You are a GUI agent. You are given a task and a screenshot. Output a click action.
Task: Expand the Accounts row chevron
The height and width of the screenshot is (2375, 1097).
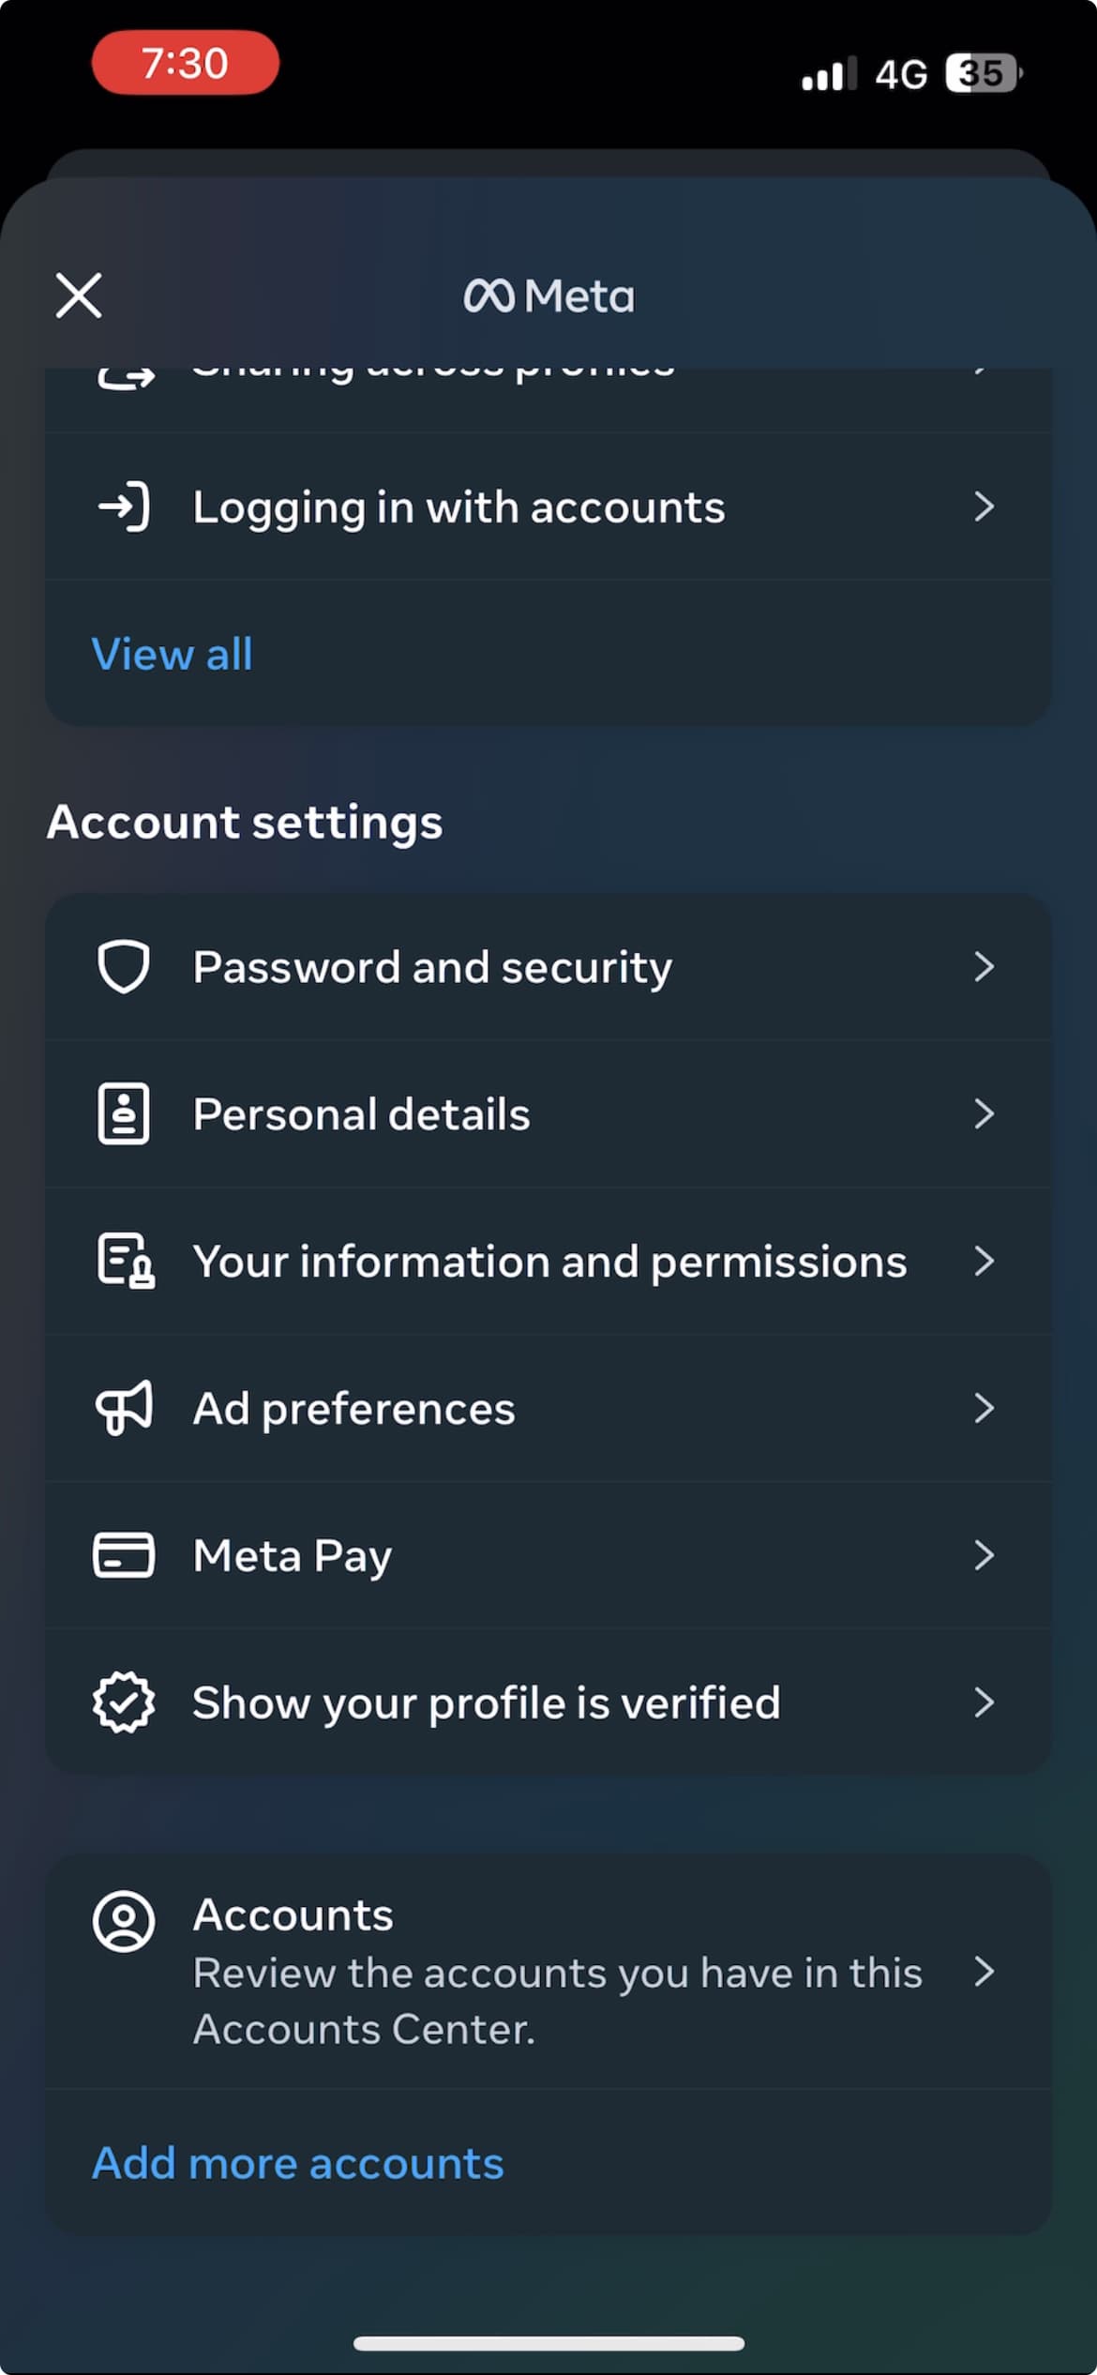click(x=984, y=1972)
